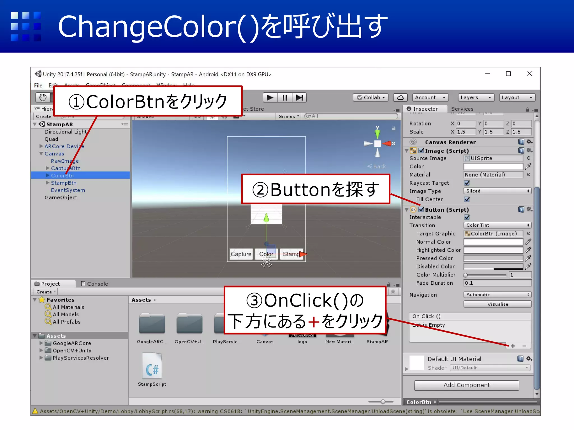Open Image (Script) help icon
The image size is (574, 430).
521,151
